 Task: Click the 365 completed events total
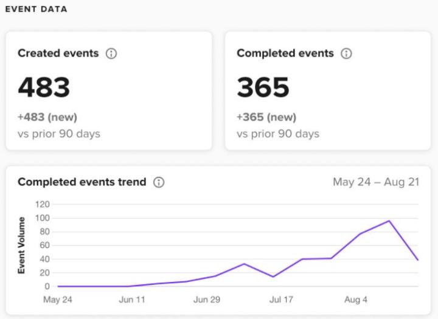click(263, 87)
